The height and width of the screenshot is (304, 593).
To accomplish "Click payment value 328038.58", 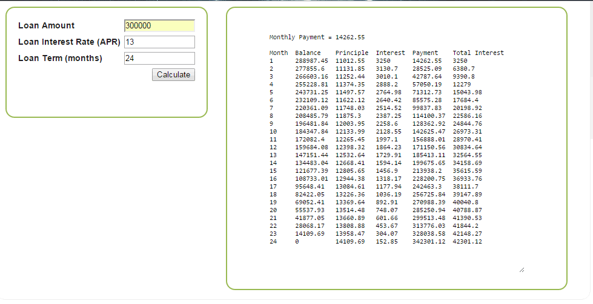I will pyautogui.click(x=429, y=234).
